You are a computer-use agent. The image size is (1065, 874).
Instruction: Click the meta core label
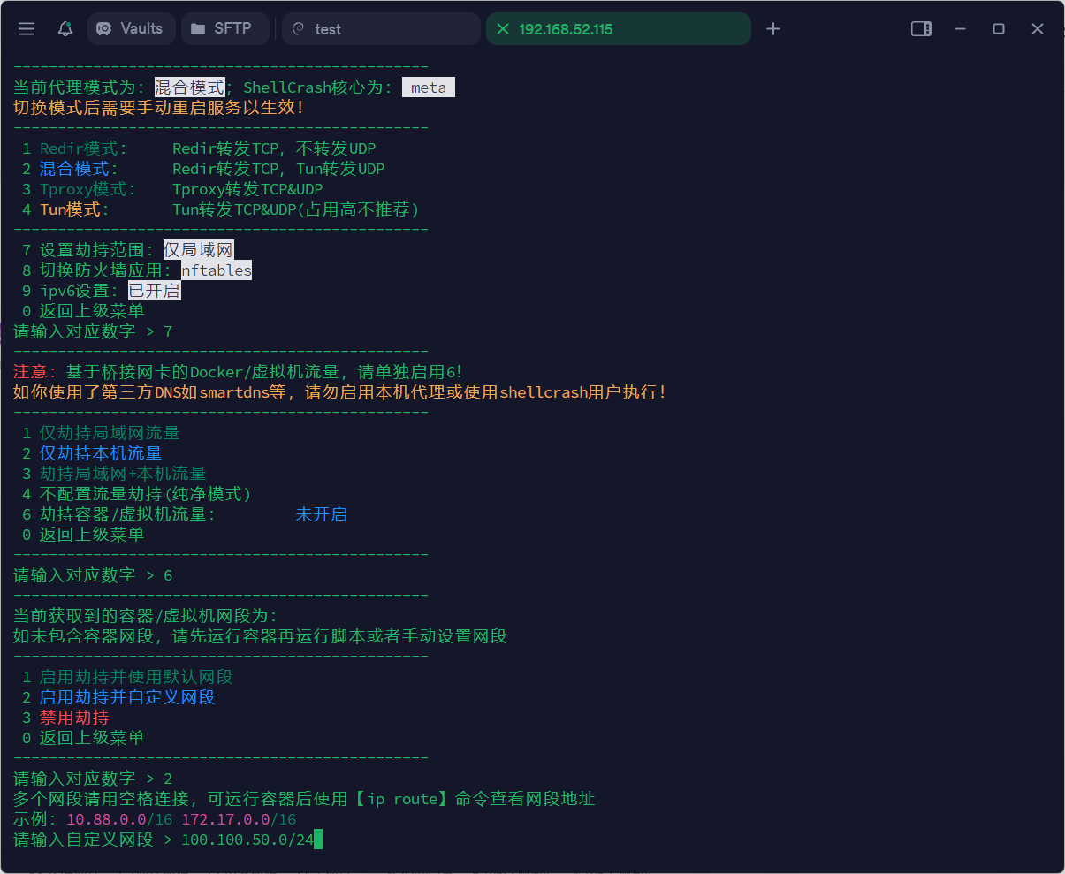pos(429,87)
